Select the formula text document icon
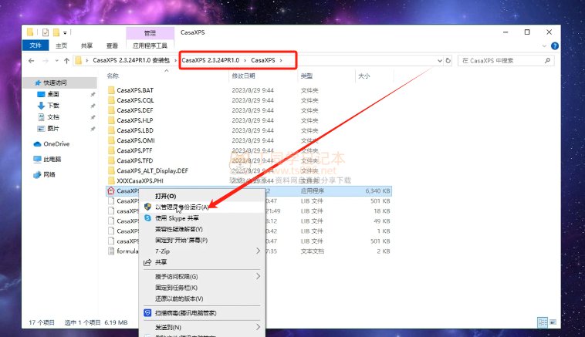Viewport: 585px width, 337px height. (x=111, y=251)
